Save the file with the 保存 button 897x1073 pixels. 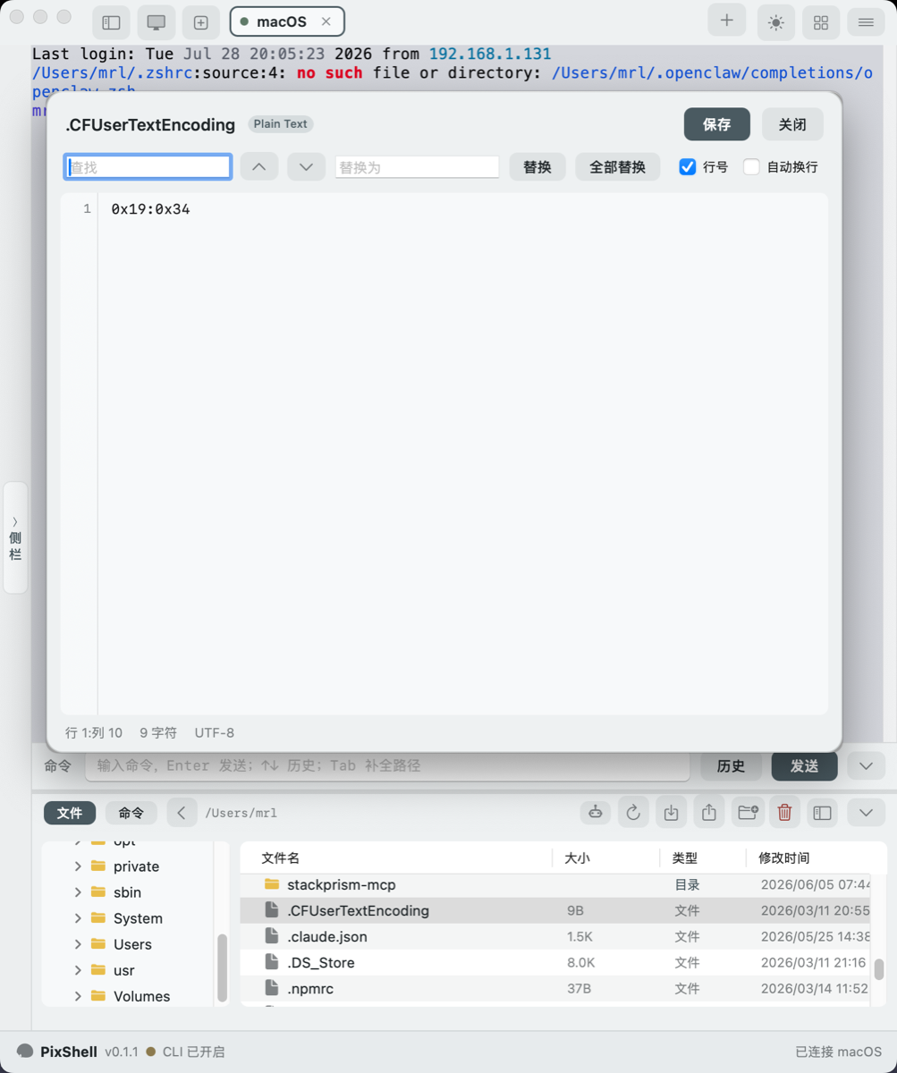pyautogui.click(x=717, y=124)
